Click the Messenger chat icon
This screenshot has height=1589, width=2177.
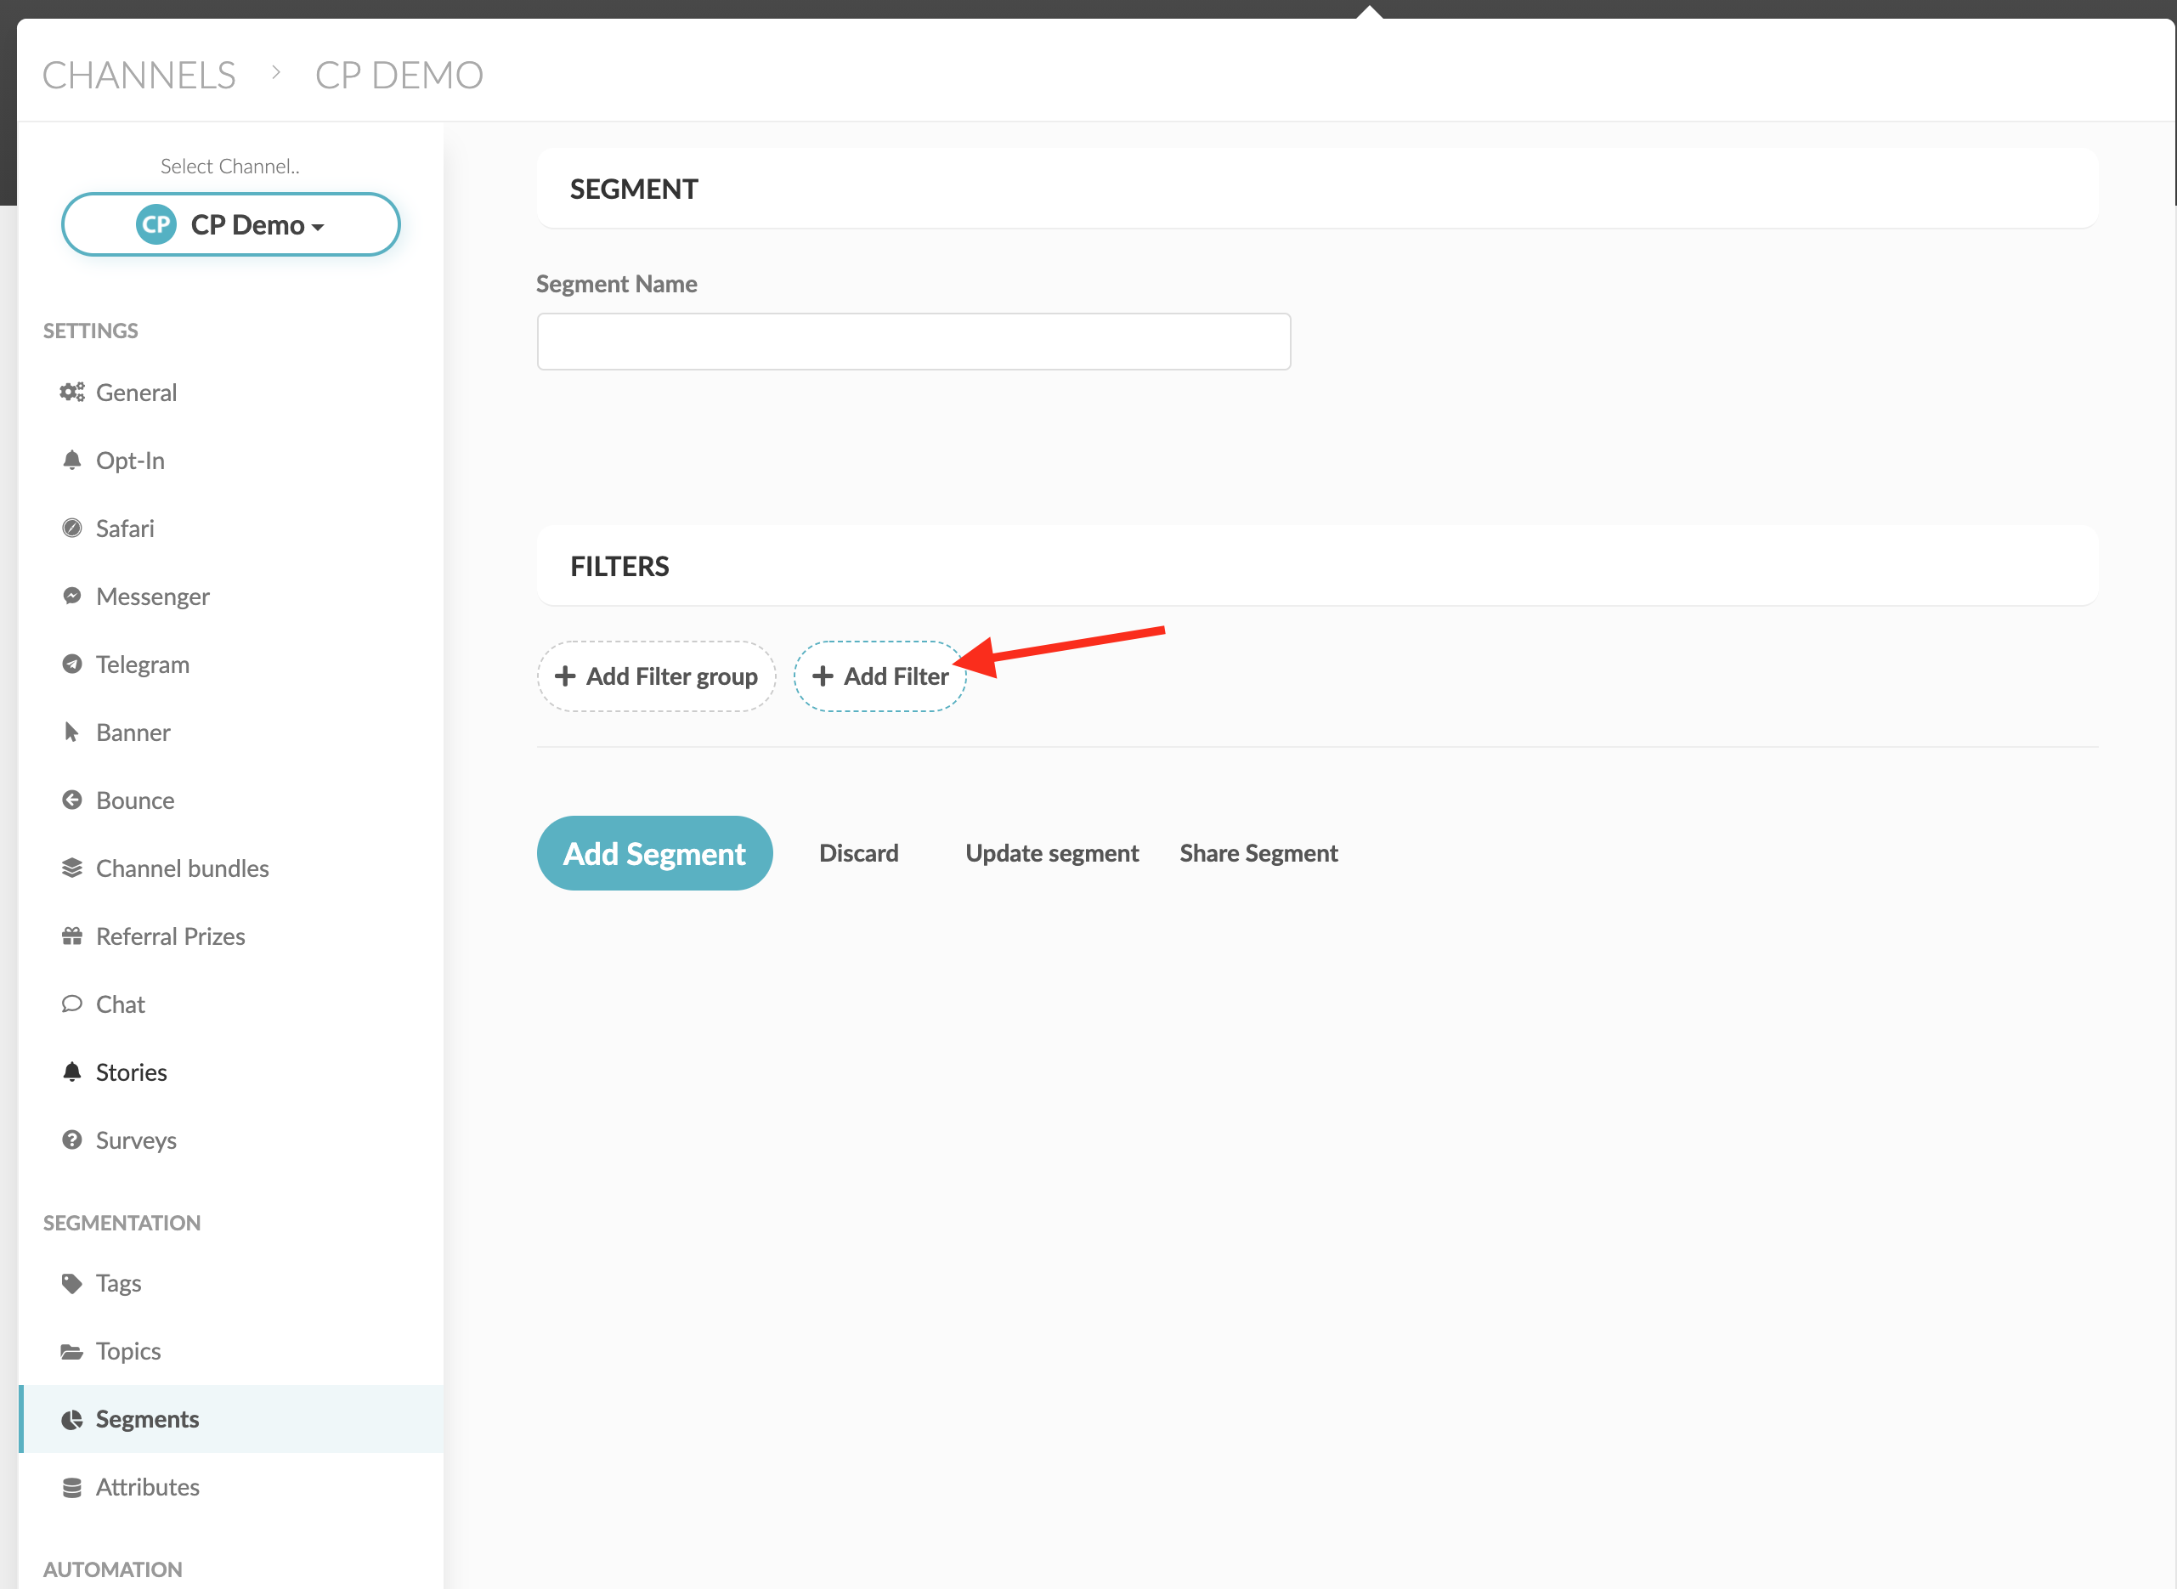coord(72,597)
